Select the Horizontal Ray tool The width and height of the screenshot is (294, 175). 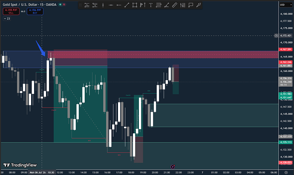click(118, 5)
